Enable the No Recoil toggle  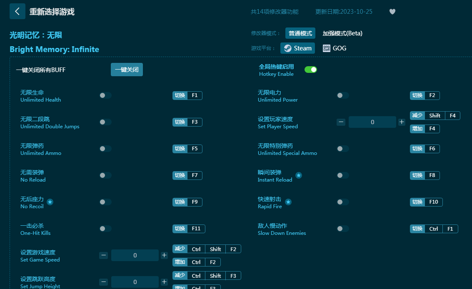coord(105,202)
